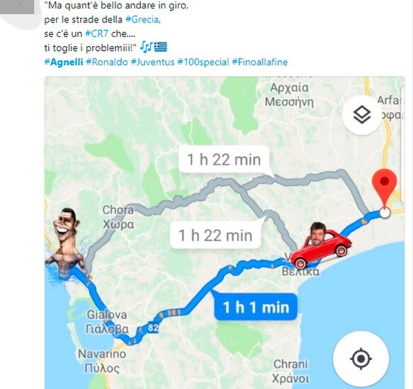This screenshot has height=389, width=413.
Task: Open the map layers button
Action: point(361,115)
